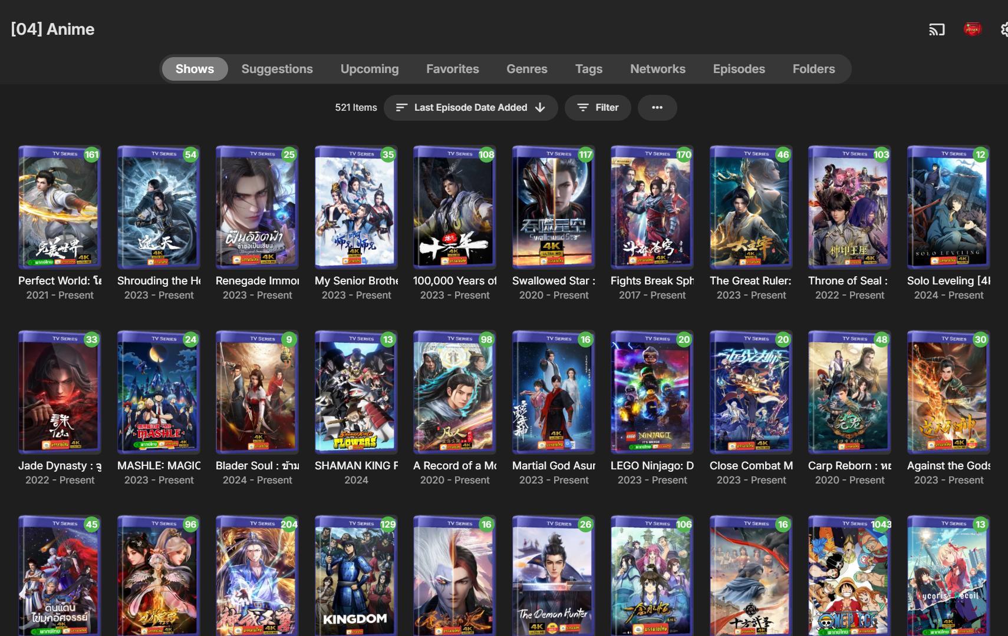1008x636 pixels.
Task: Open LEGO Ninjago poster thumbnail
Action: tap(652, 392)
